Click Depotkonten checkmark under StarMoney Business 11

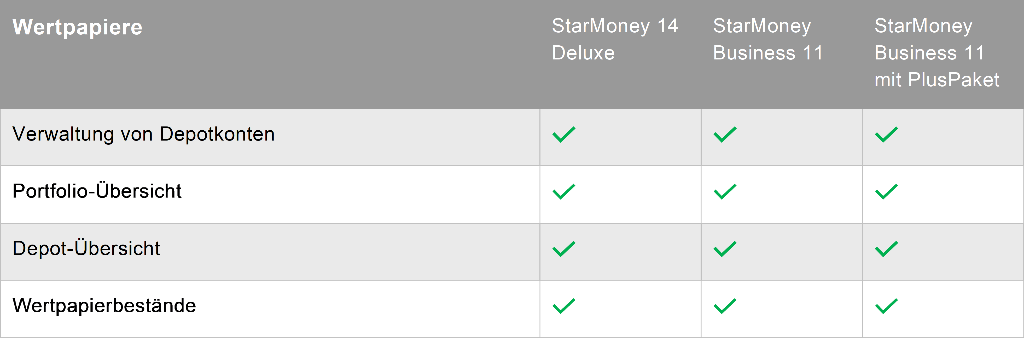(x=725, y=135)
